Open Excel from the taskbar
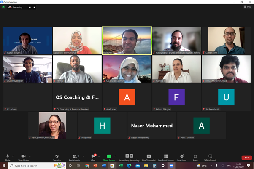The width and height of the screenshot is (254, 169). coord(121,166)
